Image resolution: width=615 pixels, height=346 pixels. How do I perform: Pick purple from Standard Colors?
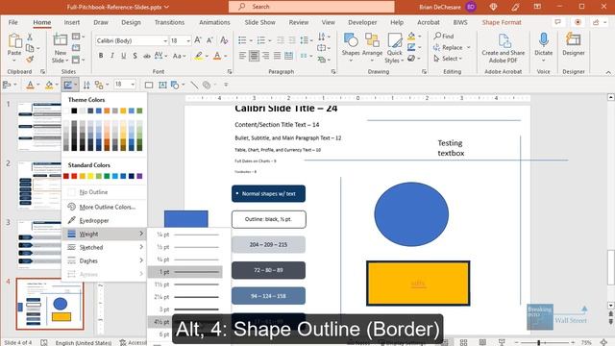pyautogui.click(x=139, y=176)
